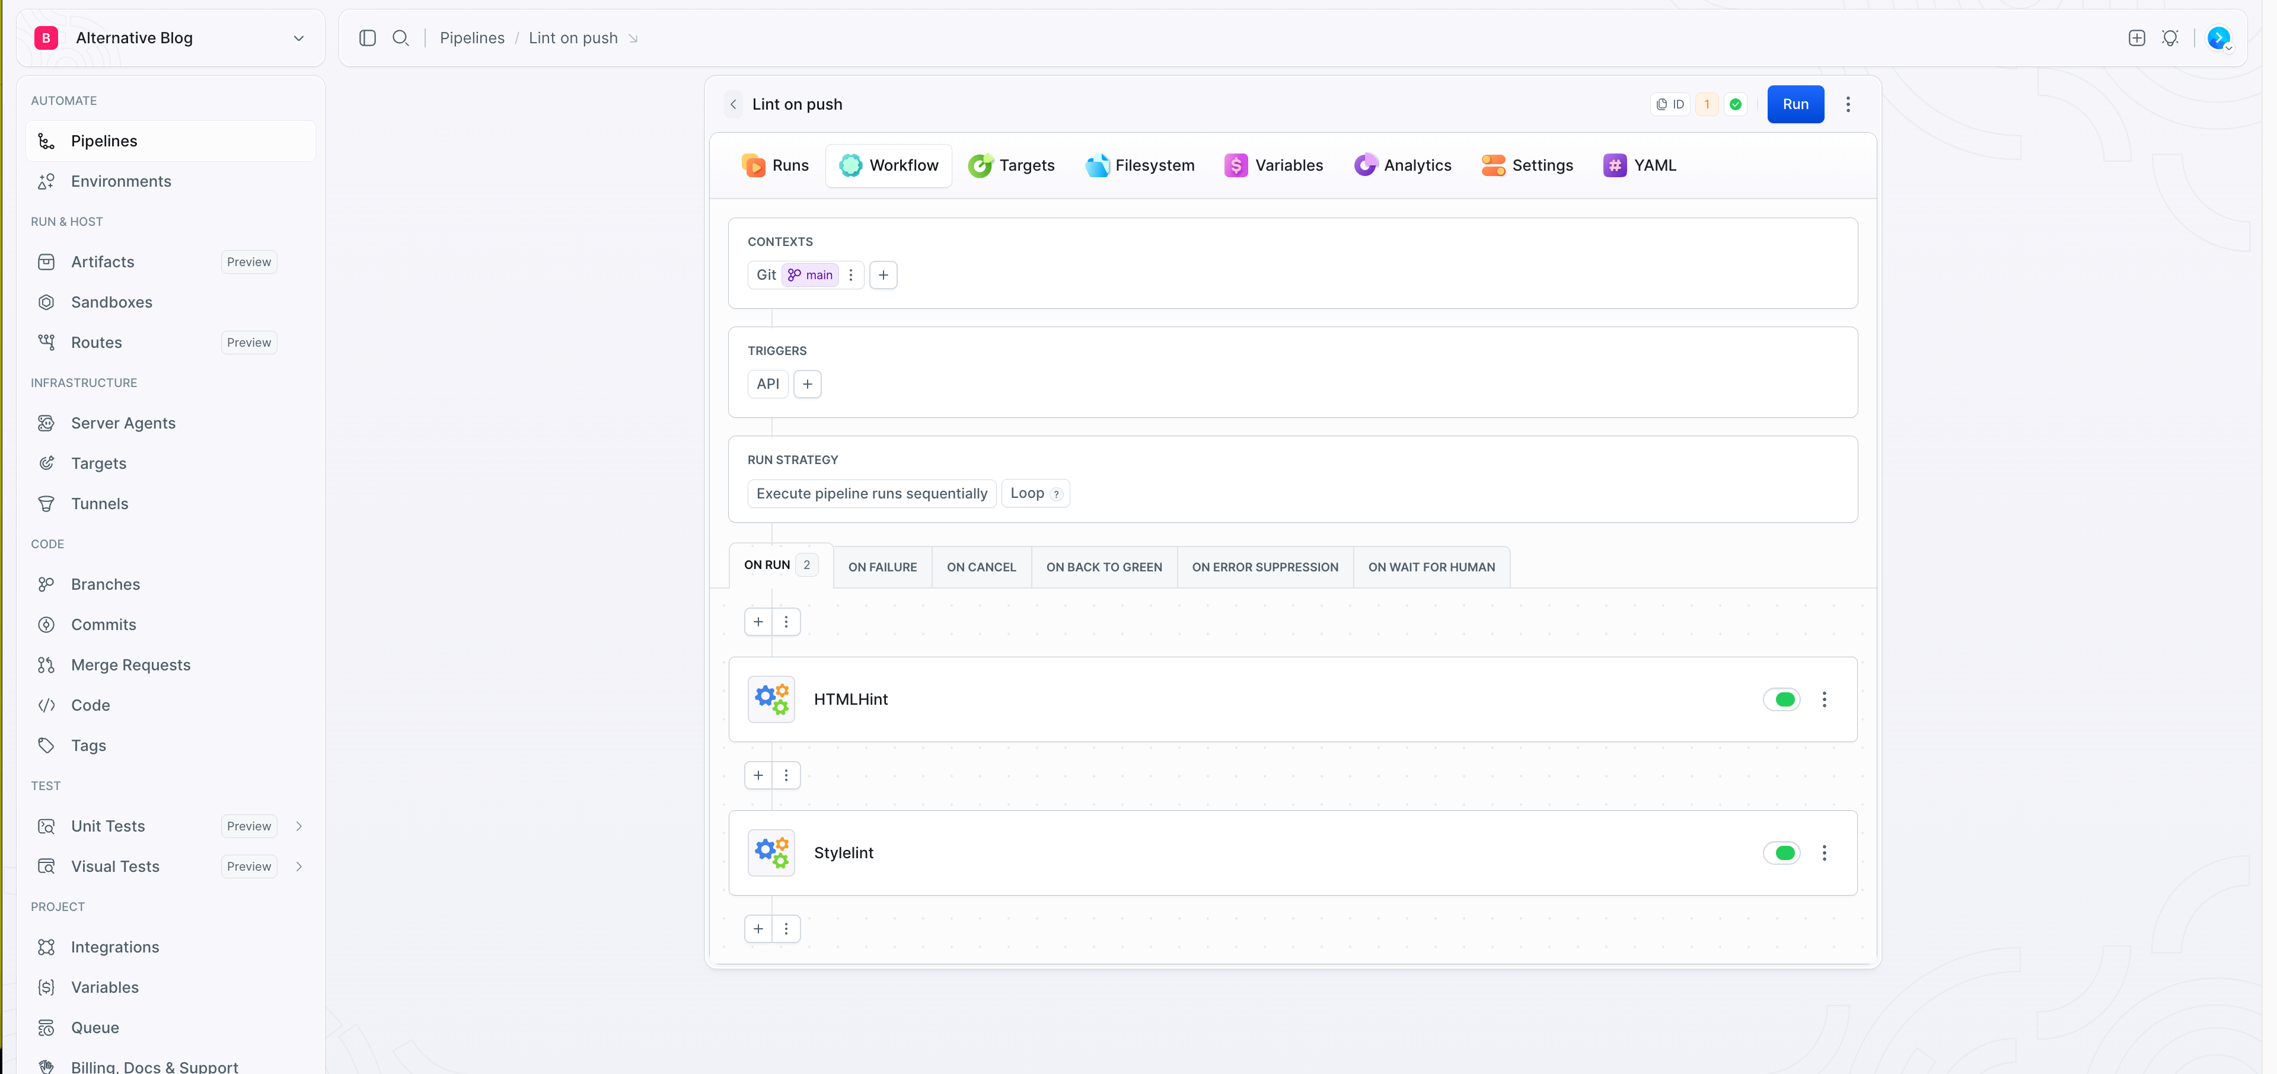Open search with magnifier icon
The width and height of the screenshot is (2277, 1074).
400,38
